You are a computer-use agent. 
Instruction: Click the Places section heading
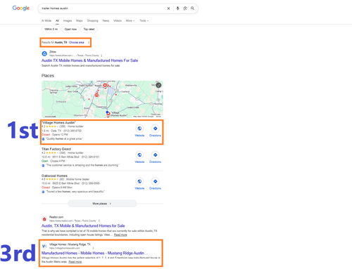tap(48, 76)
